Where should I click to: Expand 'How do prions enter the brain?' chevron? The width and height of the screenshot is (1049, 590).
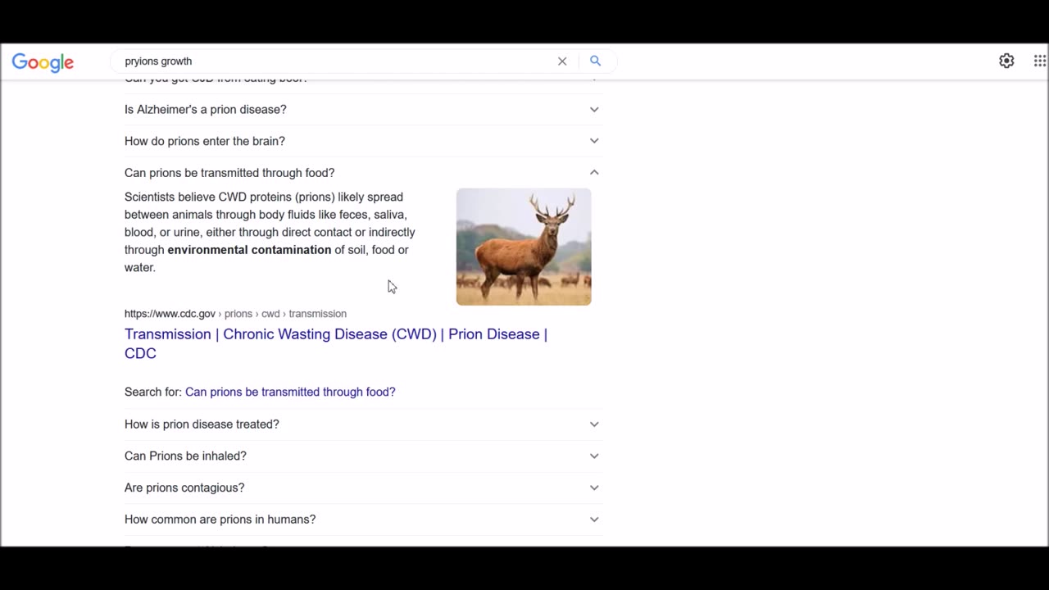[594, 141]
